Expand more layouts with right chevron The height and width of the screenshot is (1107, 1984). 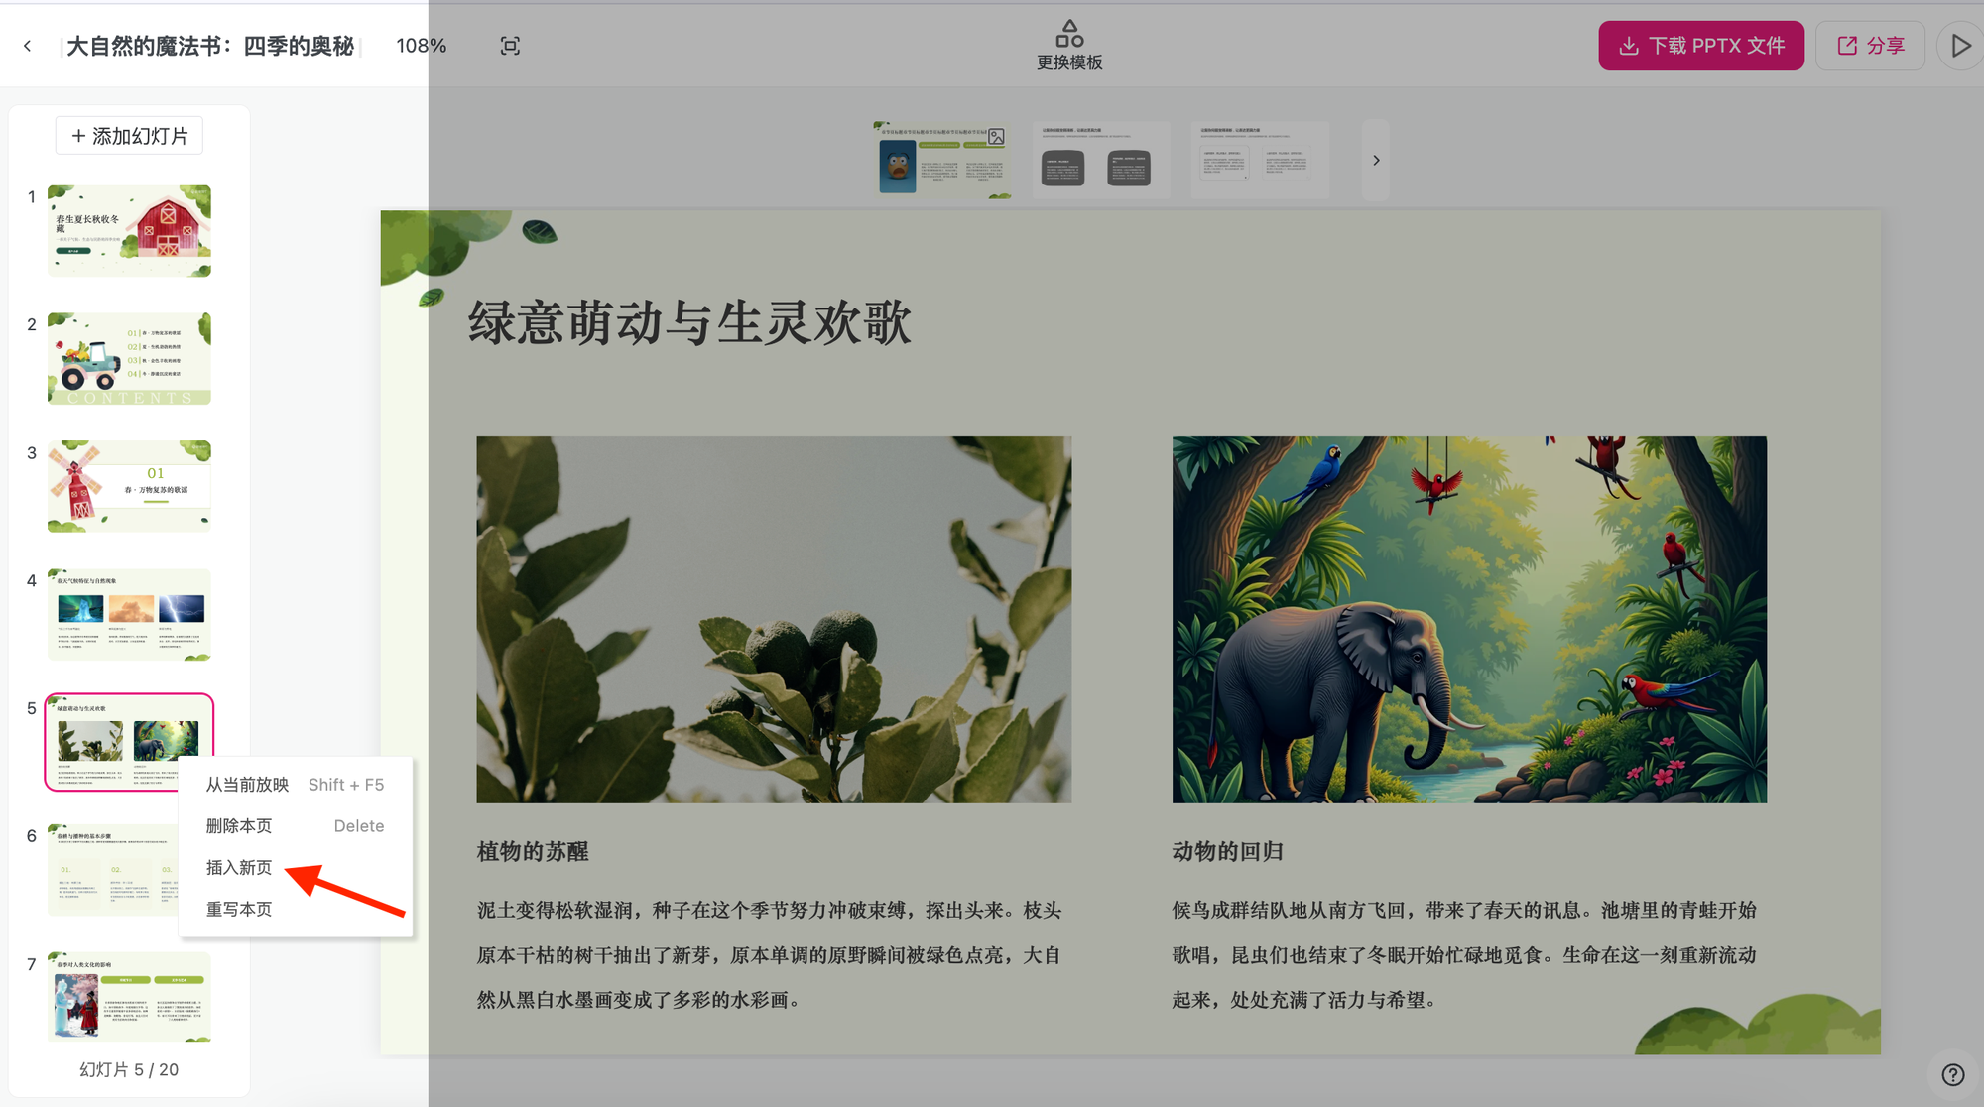(x=1376, y=161)
